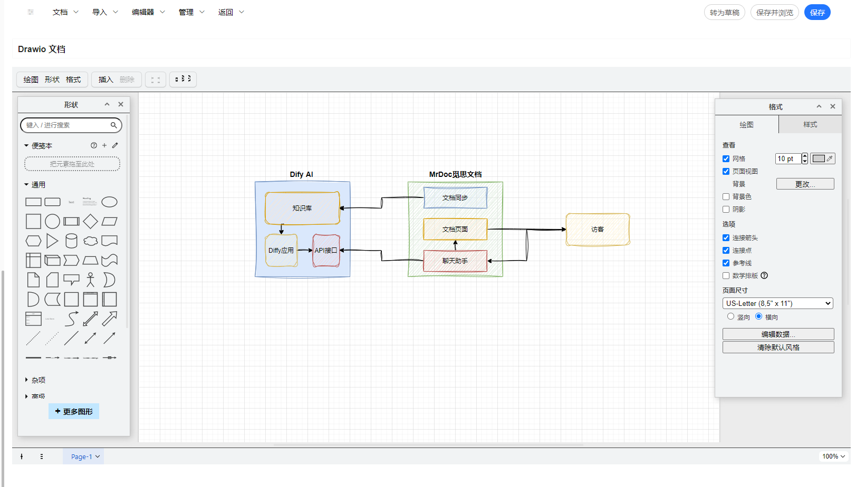Select the triangle shape icon
Image resolution: width=856 pixels, height=487 pixels.
pos(52,241)
